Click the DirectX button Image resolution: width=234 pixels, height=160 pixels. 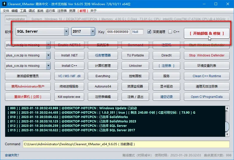coord(166,55)
